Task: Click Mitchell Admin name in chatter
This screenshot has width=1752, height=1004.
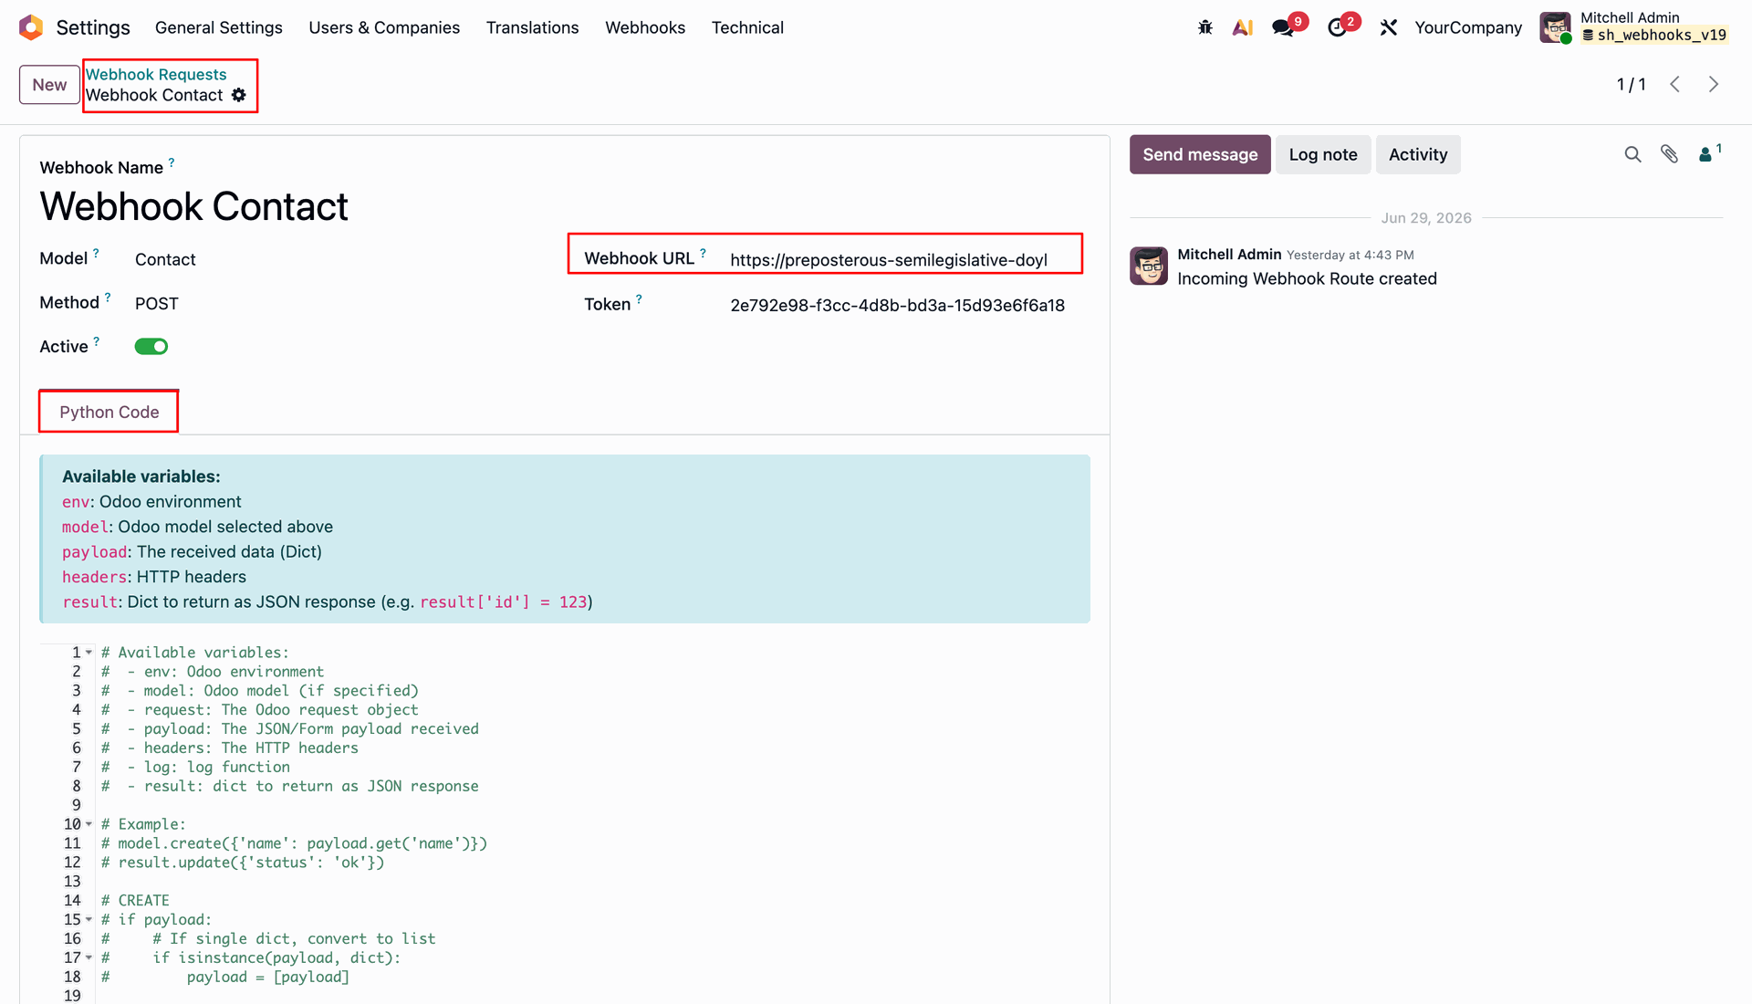Action: pos(1229,255)
